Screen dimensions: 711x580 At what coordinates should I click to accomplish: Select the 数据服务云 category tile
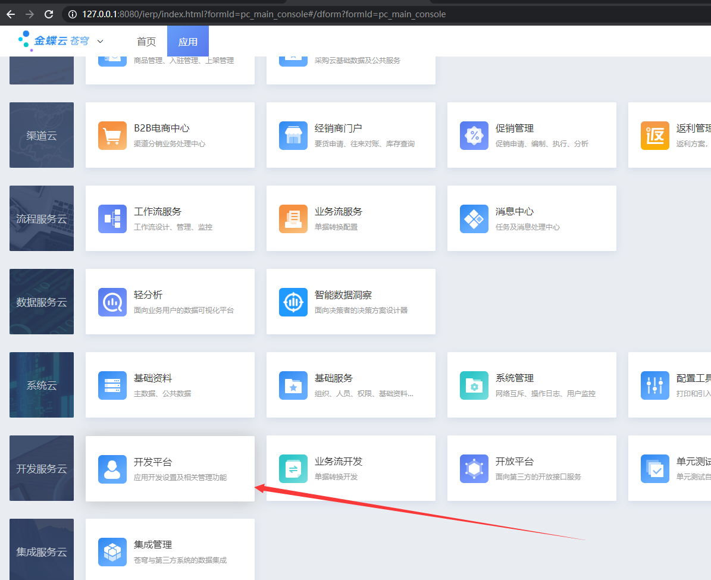pyautogui.click(x=42, y=302)
